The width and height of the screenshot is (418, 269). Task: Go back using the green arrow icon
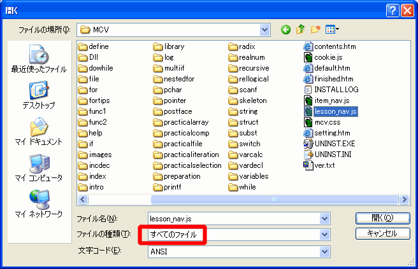[x=285, y=29]
